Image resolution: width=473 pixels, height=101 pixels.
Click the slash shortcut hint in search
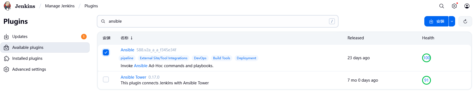[x=332, y=21]
